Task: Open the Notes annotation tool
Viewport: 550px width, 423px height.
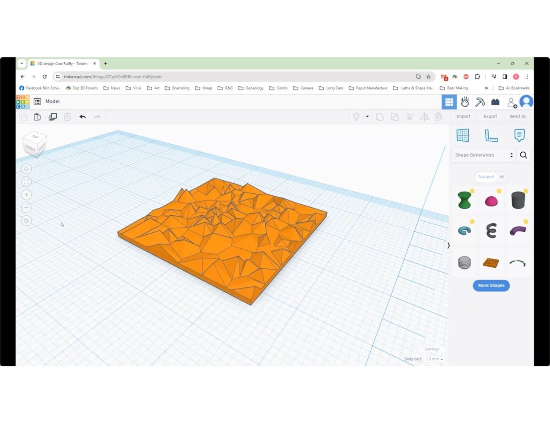Action: click(x=520, y=135)
